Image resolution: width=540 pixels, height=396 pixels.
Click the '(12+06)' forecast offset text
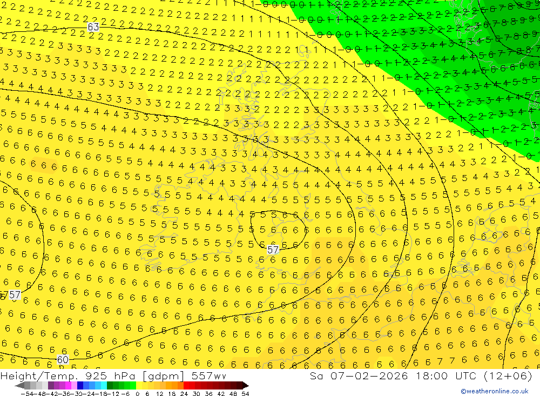coord(508,375)
